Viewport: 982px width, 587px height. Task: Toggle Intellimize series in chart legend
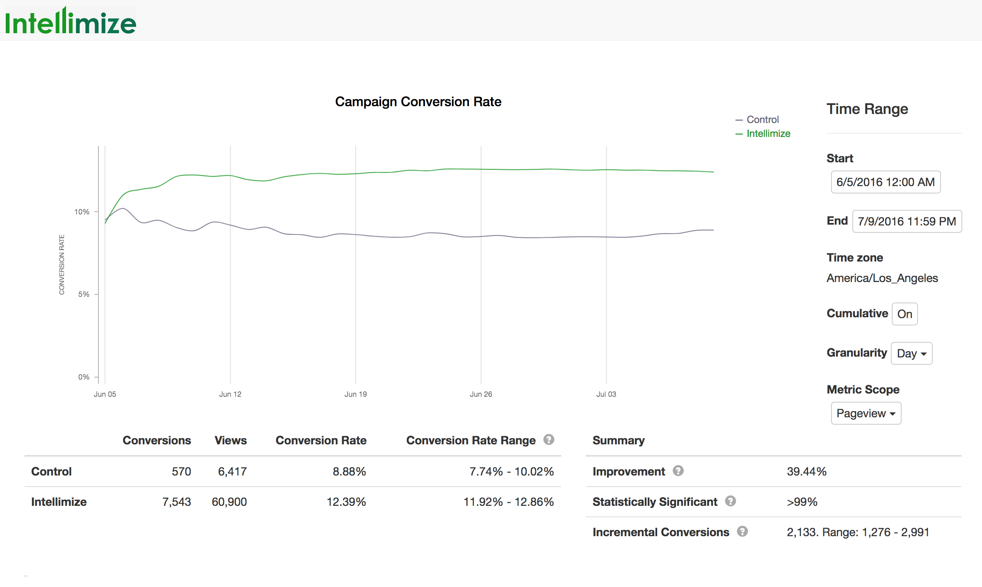[763, 134]
